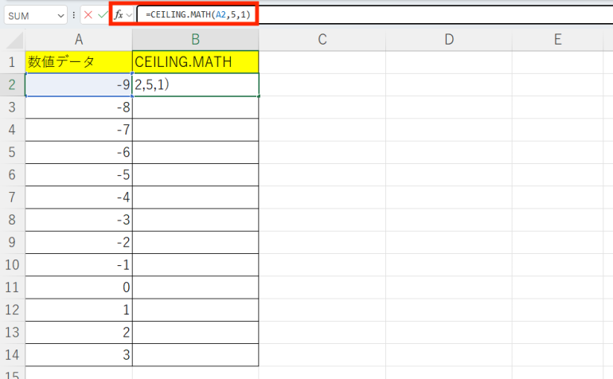Click the yellow CEILING.MATH header cell
The height and width of the screenshot is (379, 613).
[196, 62]
